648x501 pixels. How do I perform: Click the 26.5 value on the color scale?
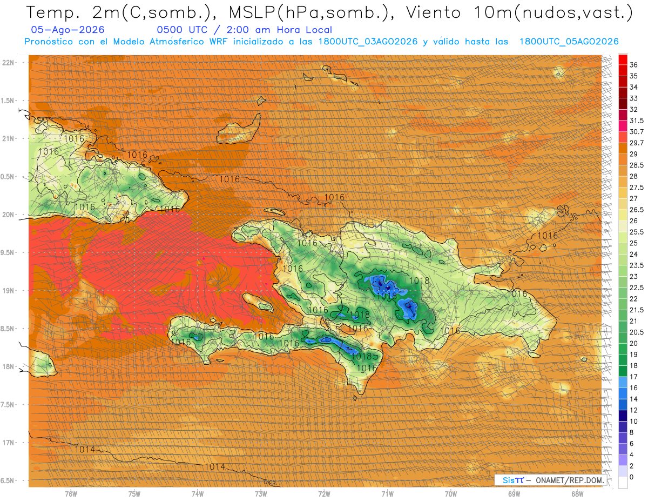(637, 210)
